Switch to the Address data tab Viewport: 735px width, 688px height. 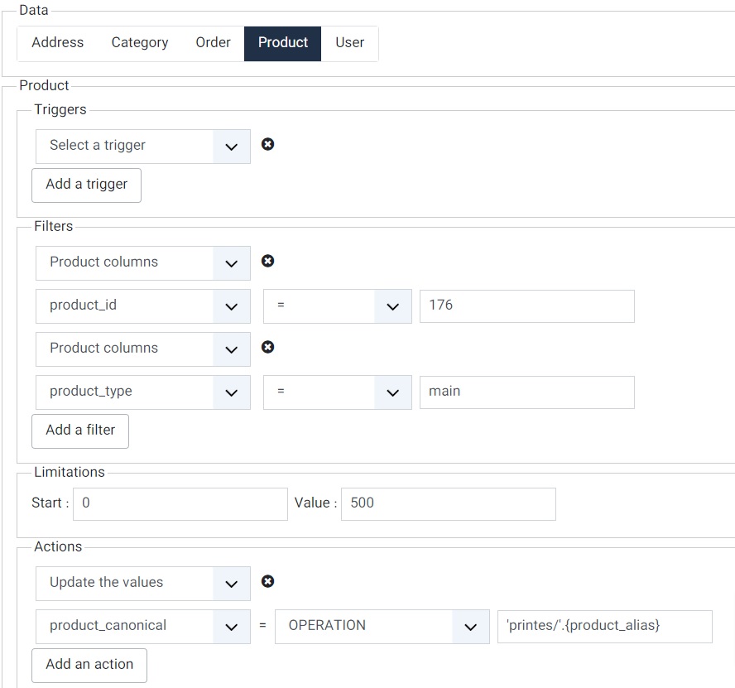coord(58,43)
